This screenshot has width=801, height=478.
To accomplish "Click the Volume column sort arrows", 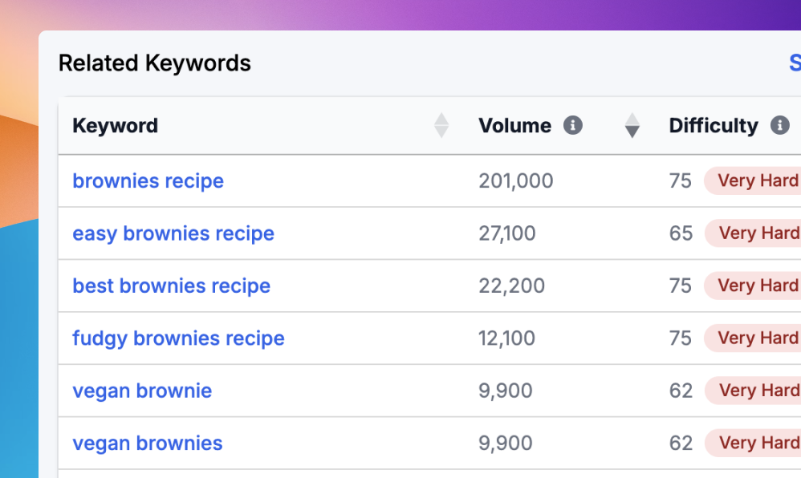I will coord(632,126).
